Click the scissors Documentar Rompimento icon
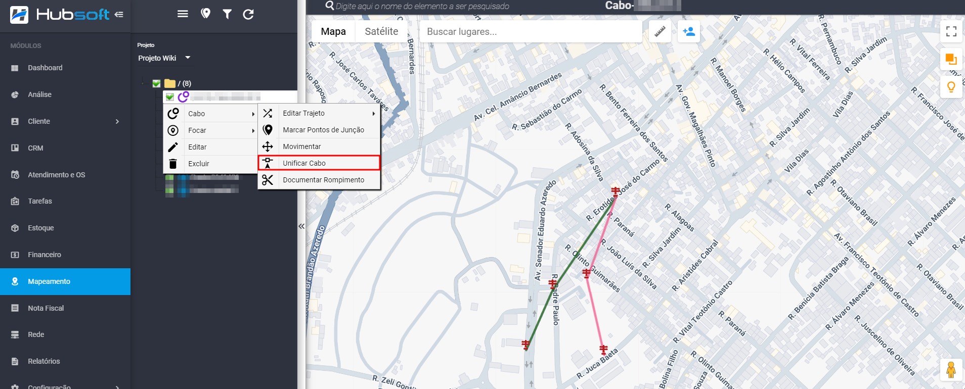Image resolution: width=965 pixels, height=389 pixels. [x=268, y=180]
